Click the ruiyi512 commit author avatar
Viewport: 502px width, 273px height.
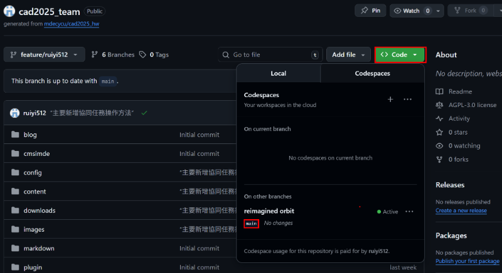click(x=14, y=113)
